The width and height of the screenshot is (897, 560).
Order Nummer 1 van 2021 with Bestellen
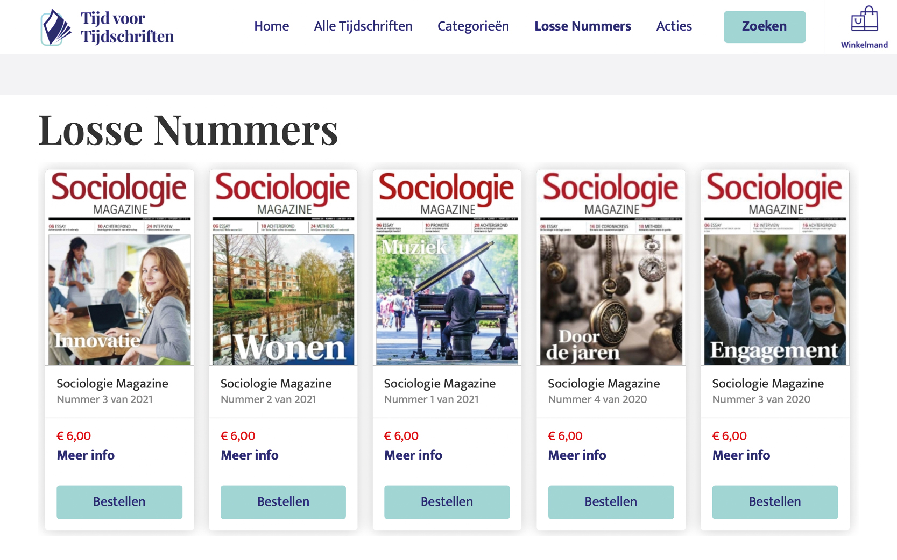pos(447,502)
